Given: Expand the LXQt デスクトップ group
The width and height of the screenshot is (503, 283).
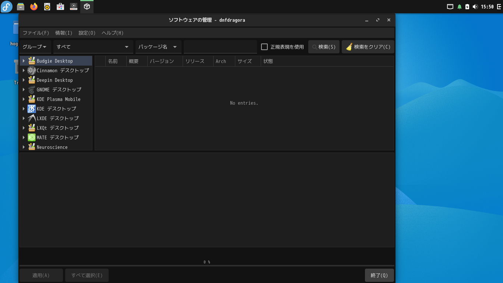Looking at the screenshot, I should 24,128.
